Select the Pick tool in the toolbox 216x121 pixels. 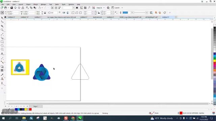[x=2, y=18]
